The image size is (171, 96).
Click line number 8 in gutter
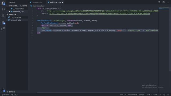(33, 26)
